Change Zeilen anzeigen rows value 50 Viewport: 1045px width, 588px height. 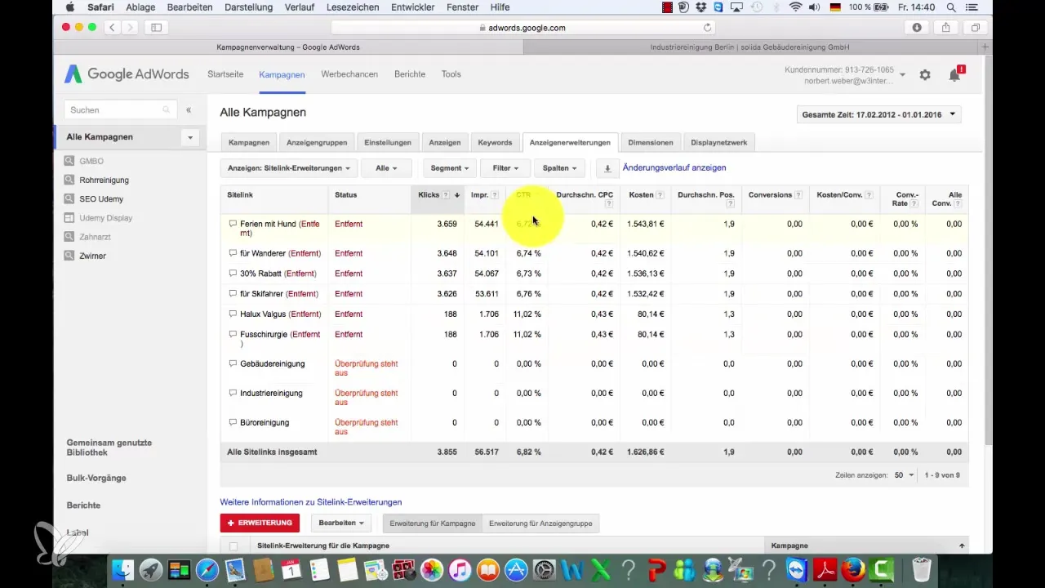pos(905,474)
